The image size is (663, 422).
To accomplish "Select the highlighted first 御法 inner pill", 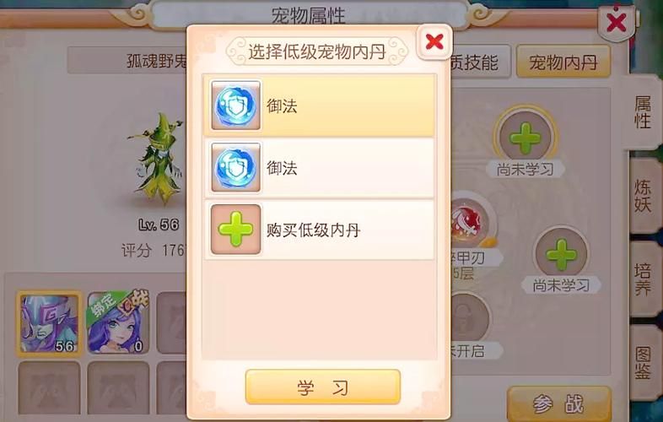I will (319, 105).
